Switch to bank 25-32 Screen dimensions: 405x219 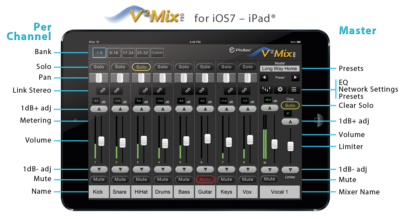click(143, 52)
